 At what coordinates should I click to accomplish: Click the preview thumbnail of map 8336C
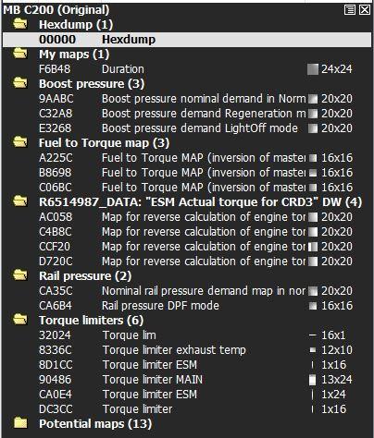point(313,350)
